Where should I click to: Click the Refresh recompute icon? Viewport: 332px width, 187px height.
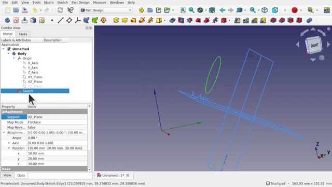tap(60, 10)
